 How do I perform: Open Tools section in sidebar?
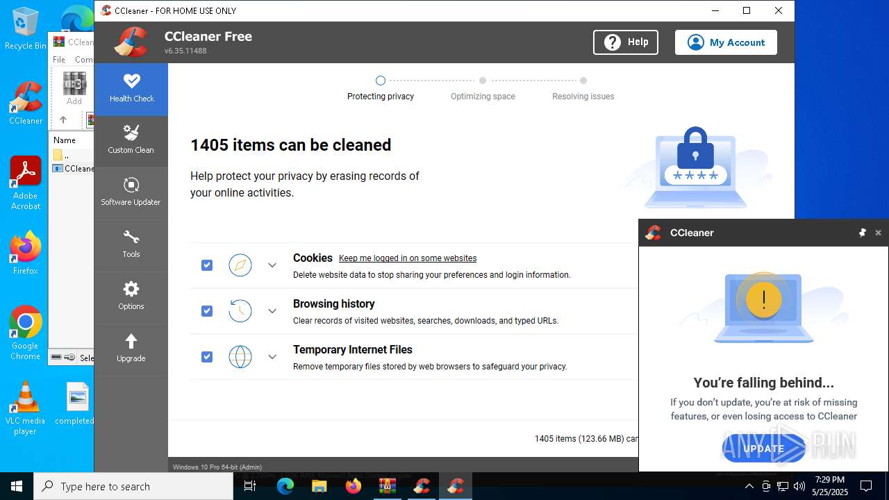click(131, 245)
